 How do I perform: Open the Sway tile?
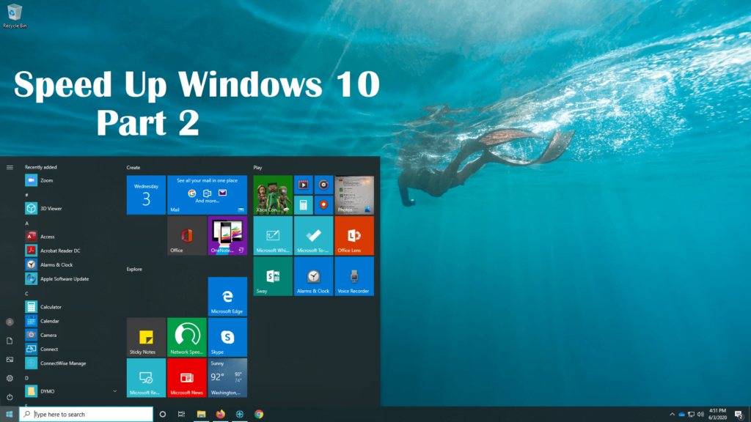click(273, 276)
